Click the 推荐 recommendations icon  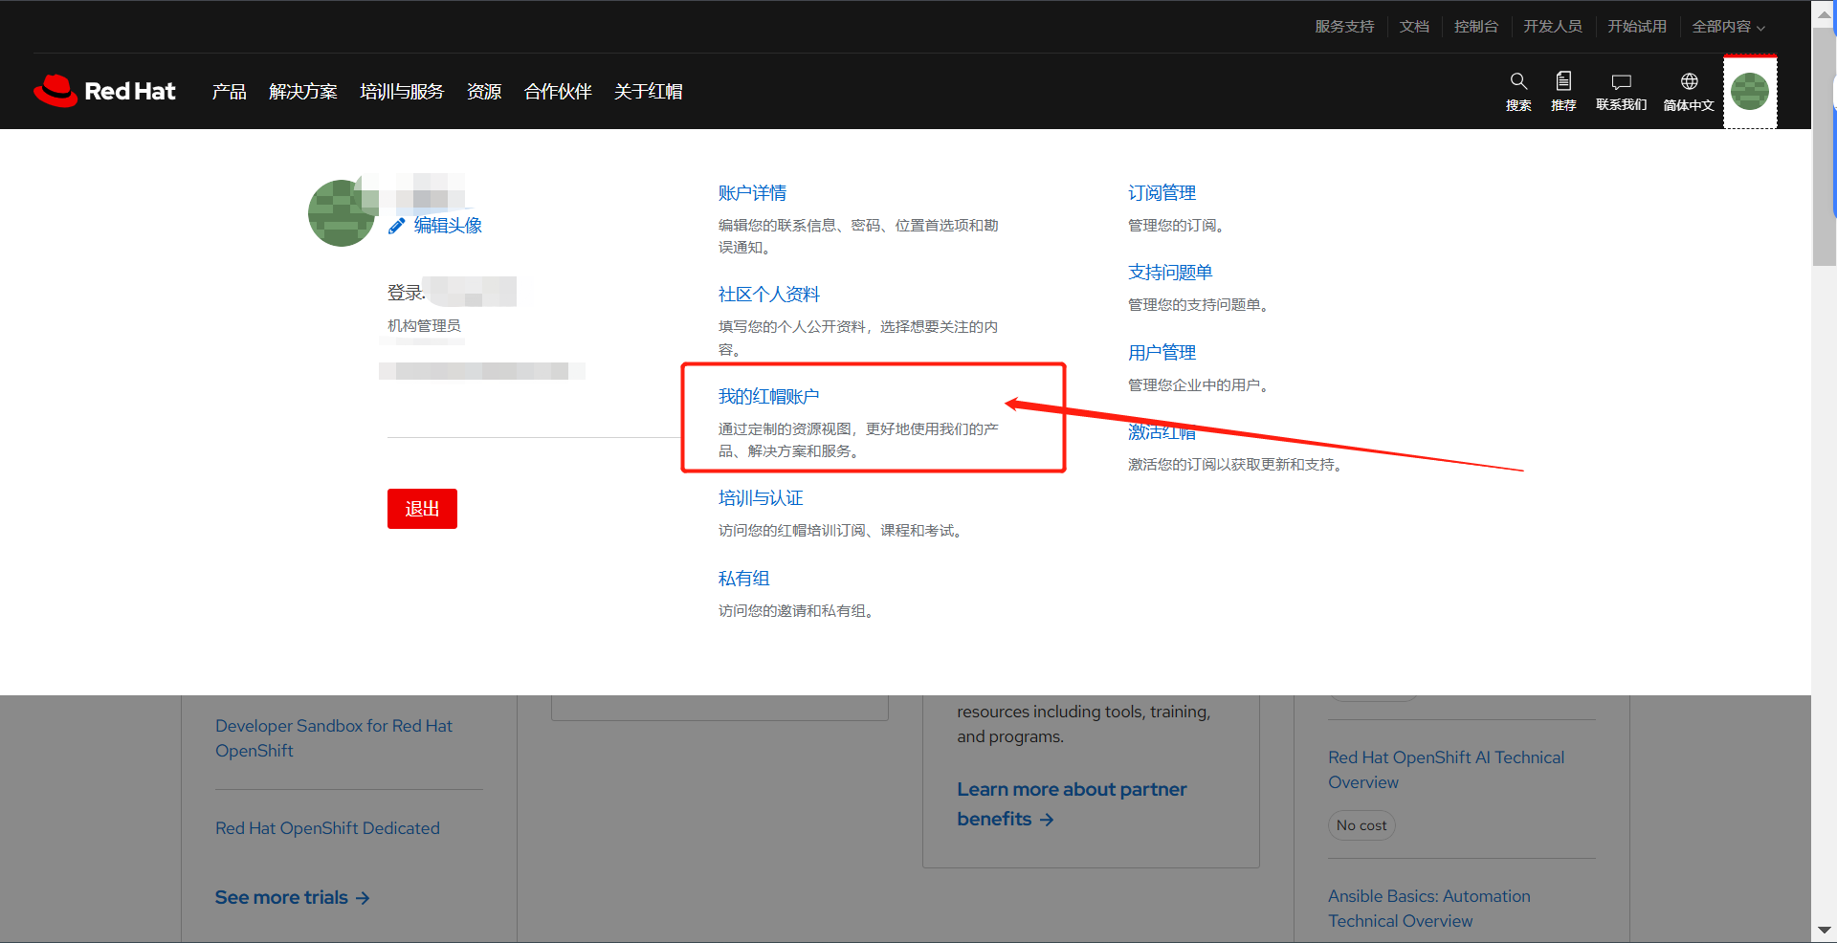tap(1563, 91)
